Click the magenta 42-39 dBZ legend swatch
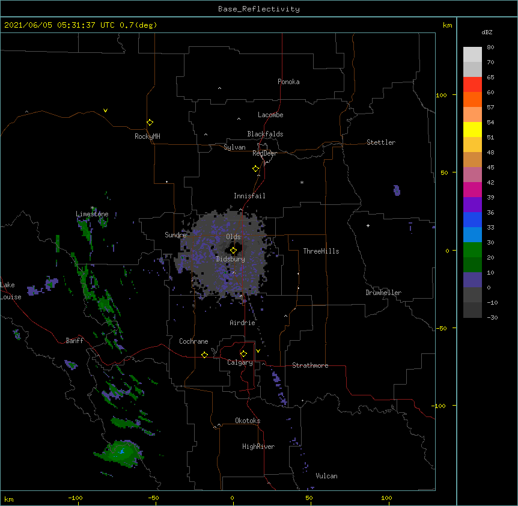This screenshot has height=506, width=518. 472,189
